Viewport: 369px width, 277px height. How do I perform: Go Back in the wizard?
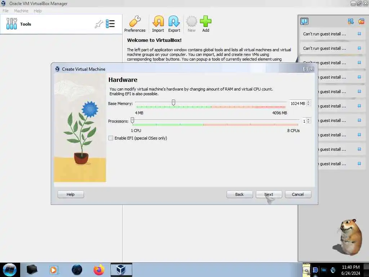click(240, 194)
